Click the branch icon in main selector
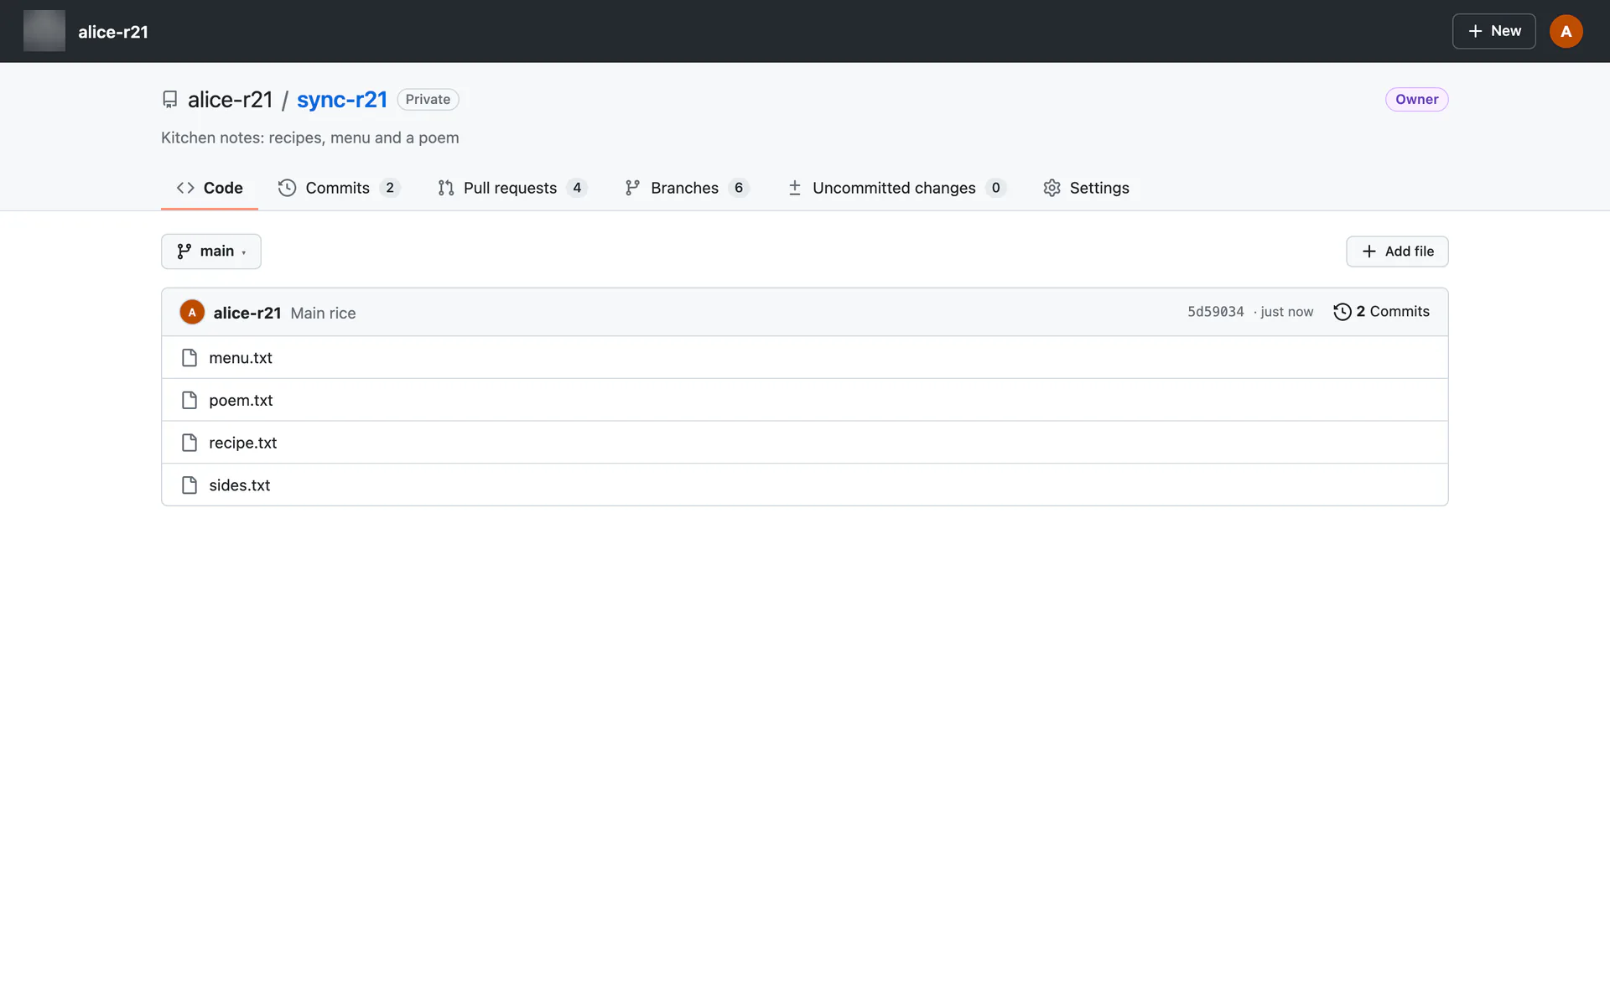 (184, 251)
